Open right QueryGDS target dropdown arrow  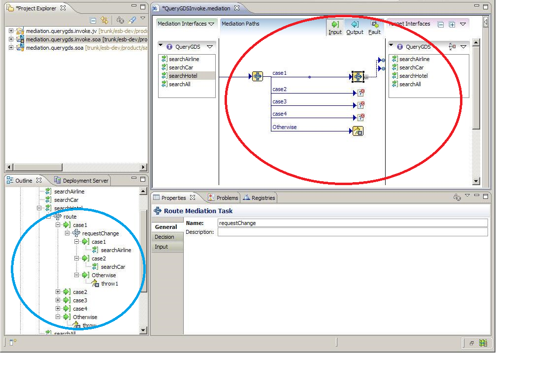click(x=463, y=47)
